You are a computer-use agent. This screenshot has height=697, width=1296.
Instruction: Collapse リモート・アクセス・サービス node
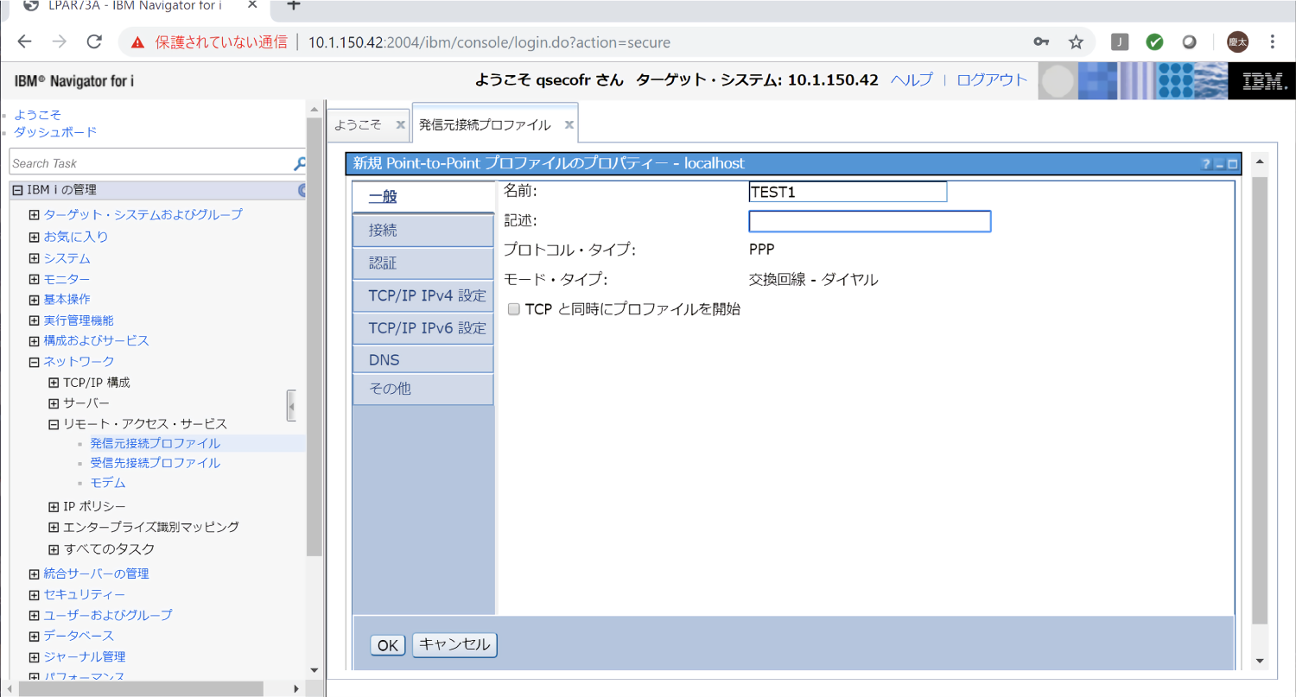tap(54, 424)
